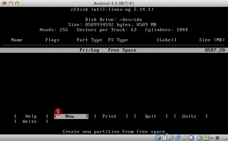Choose New to create a partition
228x141 pixels.
[x=71, y=116]
